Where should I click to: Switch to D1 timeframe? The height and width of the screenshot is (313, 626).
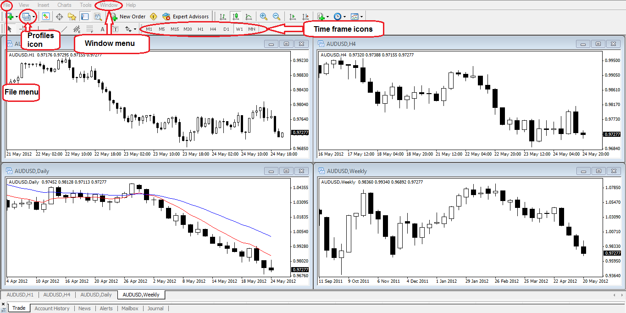point(226,29)
